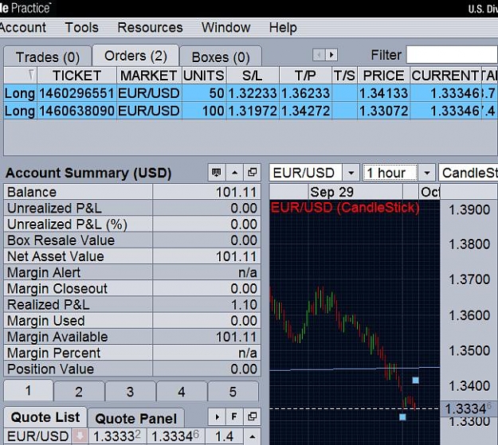Click units value 100
498x445 pixels.
(x=204, y=111)
